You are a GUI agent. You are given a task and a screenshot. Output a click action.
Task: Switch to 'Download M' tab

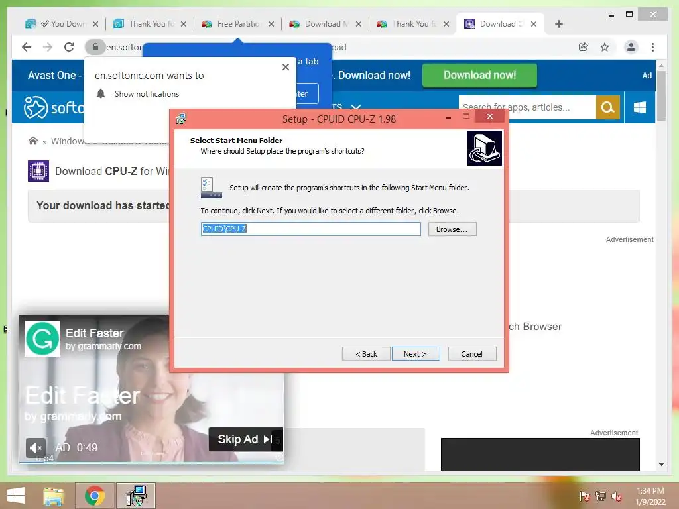pyautogui.click(x=326, y=24)
